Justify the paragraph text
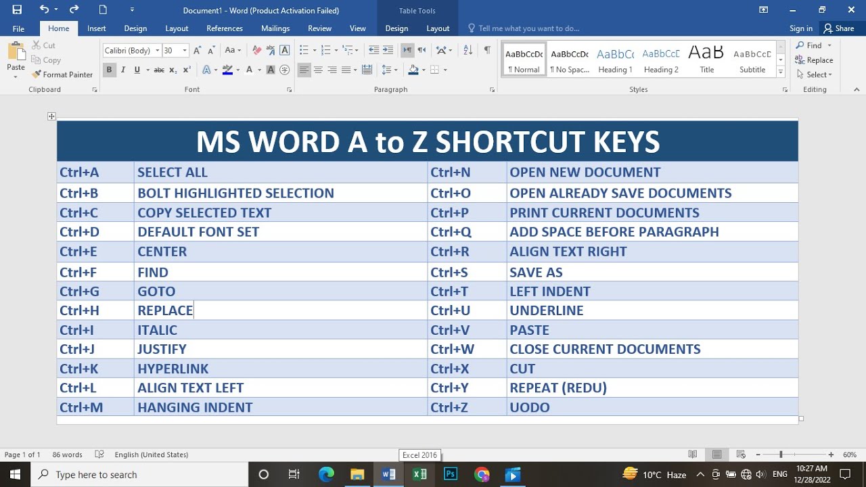The width and height of the screenshot is (866, 487). click(347, 70)
